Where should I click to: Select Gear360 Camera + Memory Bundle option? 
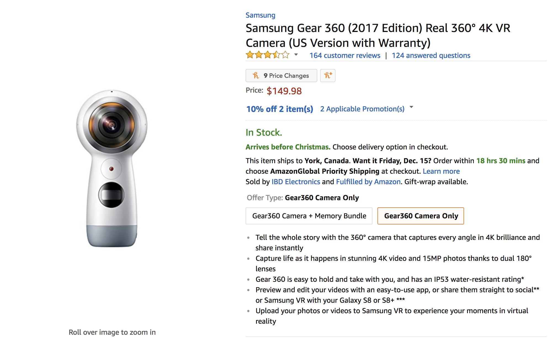click(x=309, y=216)
